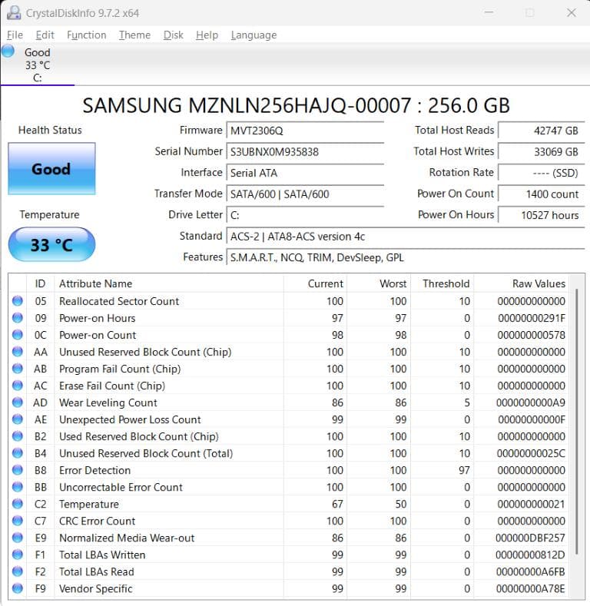Click the blue Good health status button
Screen dimensions: 590x606
(51, 168)
